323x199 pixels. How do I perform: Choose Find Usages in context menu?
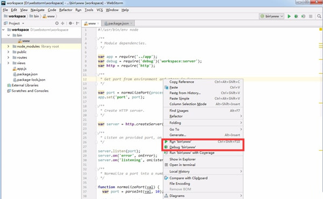tap(203, 111)
